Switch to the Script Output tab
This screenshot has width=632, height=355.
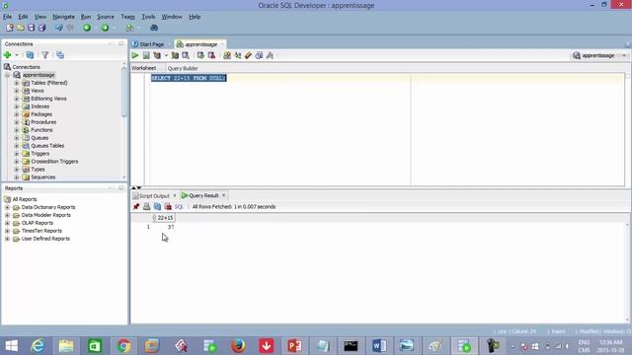pyautogui.click(x=154, y=195)
